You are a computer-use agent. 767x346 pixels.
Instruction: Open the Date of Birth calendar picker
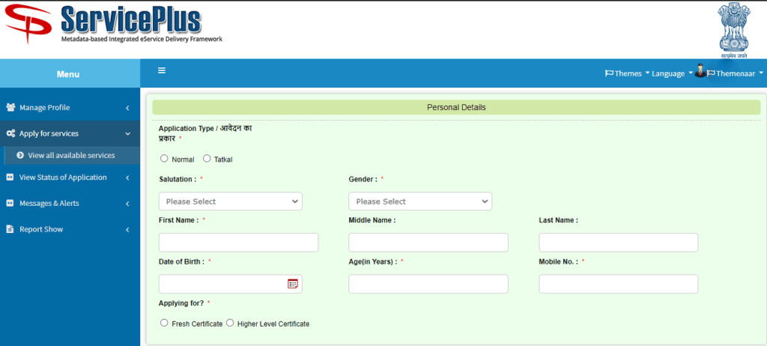[293, 284]
